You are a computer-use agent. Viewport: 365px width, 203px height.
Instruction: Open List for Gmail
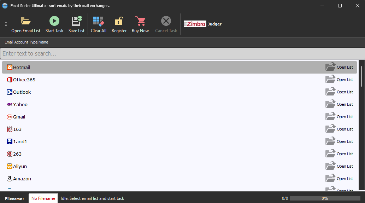pyautogui.click(x=339, y=117)
